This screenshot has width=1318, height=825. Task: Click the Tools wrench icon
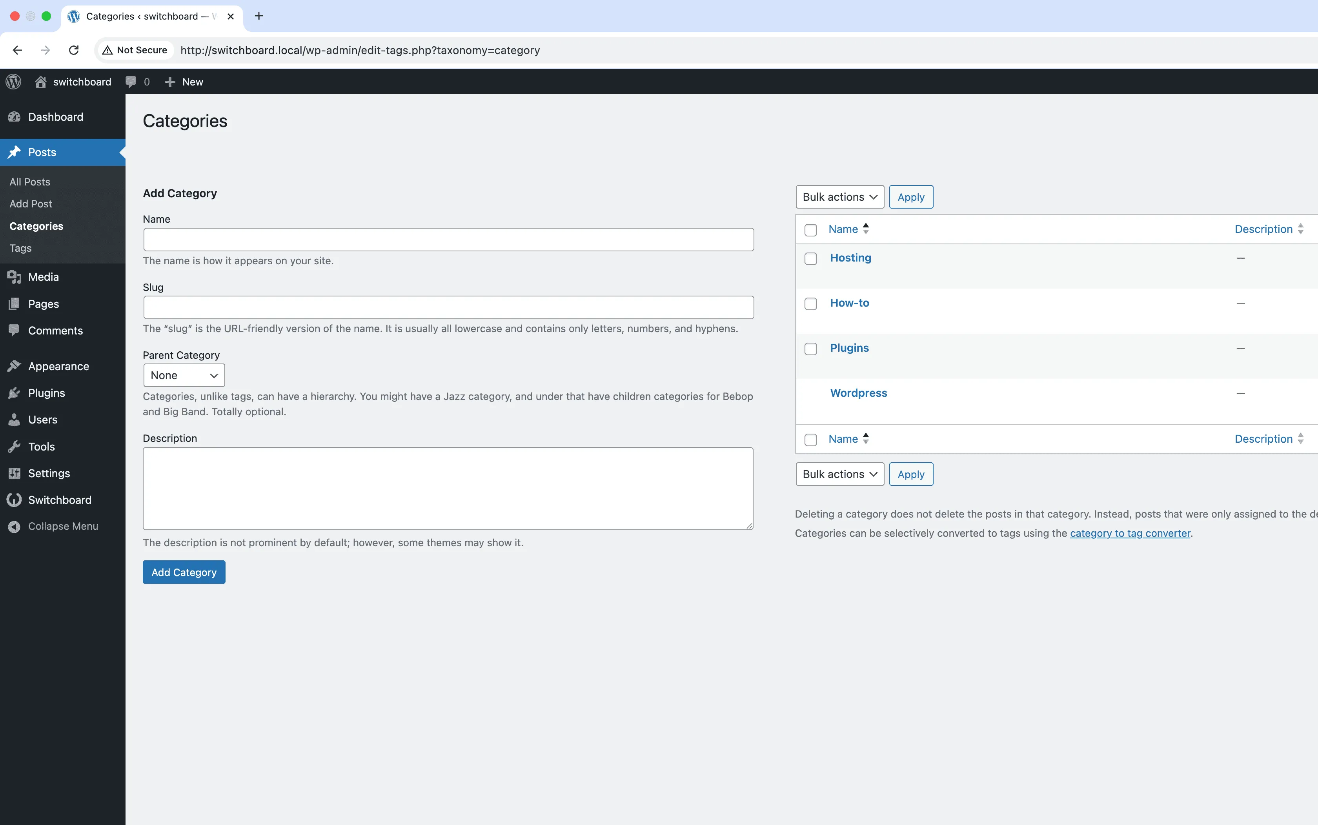(15, 446)
